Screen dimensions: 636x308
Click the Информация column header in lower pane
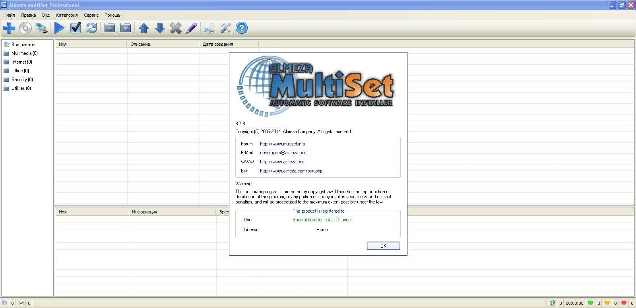pos(172,212)
